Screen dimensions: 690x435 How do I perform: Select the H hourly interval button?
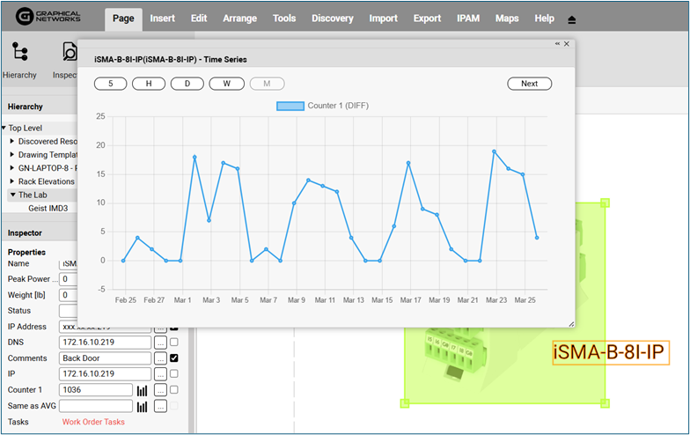[149, 84]
